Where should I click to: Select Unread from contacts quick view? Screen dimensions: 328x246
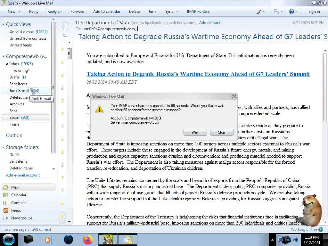[28, 38]
